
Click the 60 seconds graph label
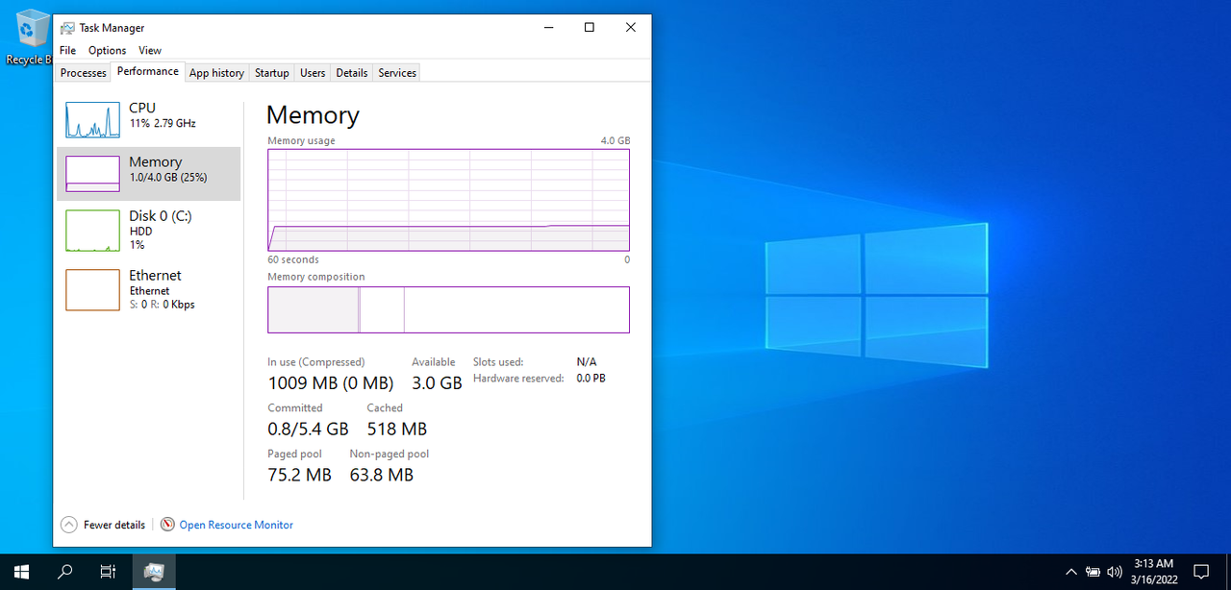coord(293,259)
